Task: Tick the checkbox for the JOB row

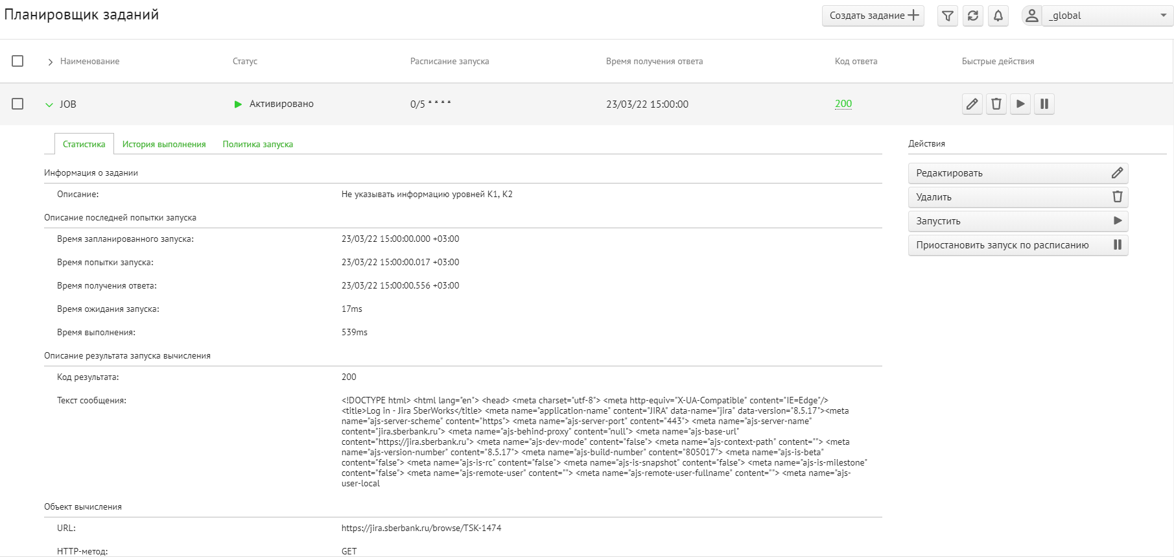Action: coord(18,104)
